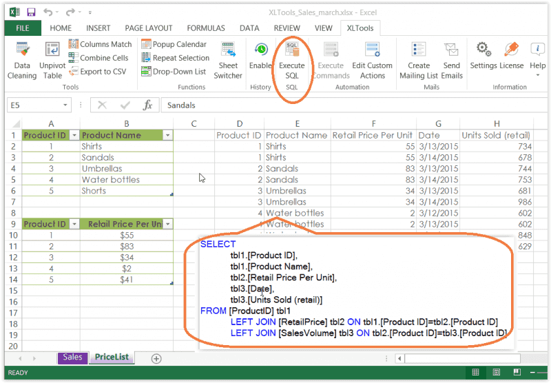Select the Repeat Selection function

click(x=176, y=58)
